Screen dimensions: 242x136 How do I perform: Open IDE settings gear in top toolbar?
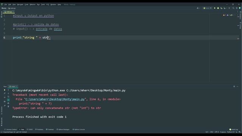point(237,8)
